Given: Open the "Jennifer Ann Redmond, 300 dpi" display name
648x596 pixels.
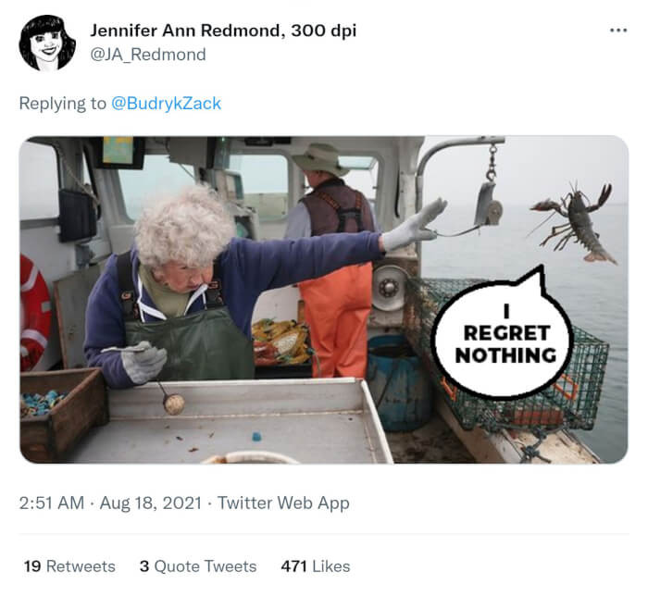Looking at the screenshot, I should (223, 30).
